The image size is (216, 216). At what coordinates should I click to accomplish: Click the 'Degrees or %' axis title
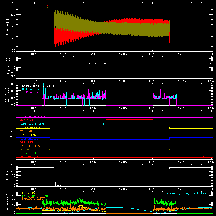pos(7,202)
